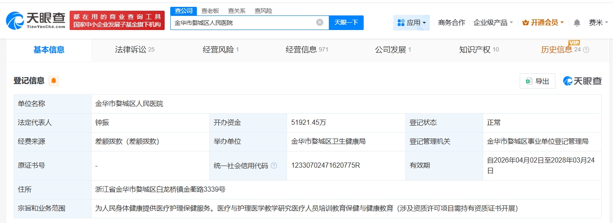The width and height of the screenshot is (613, 223).
Task: Click the 原证书号 label cell
Action: (52, 166)
